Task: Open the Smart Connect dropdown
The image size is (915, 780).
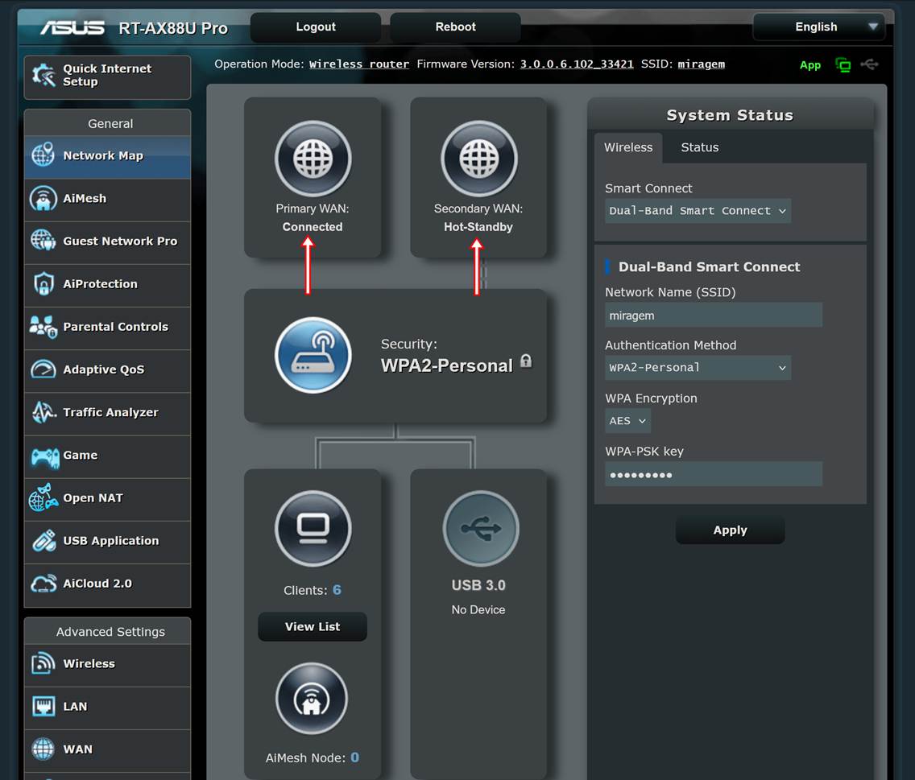Action: [x=698, y=211]
